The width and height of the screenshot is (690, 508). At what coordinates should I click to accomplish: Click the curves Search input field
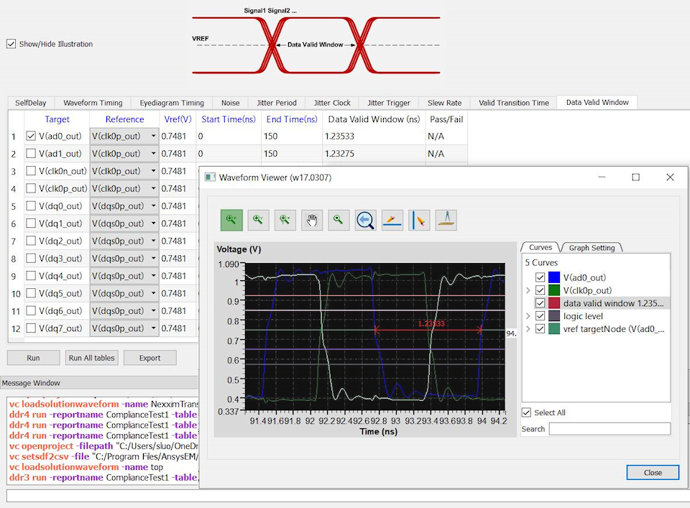point(609,429)
